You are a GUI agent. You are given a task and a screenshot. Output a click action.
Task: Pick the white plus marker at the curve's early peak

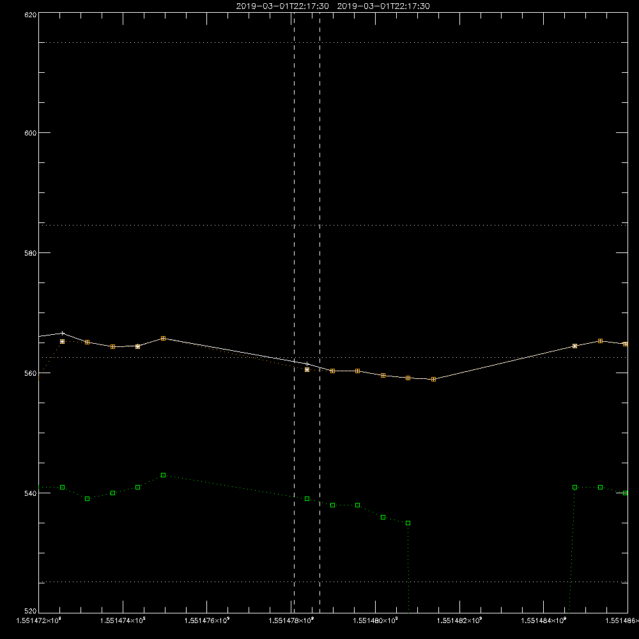point(63,334)
